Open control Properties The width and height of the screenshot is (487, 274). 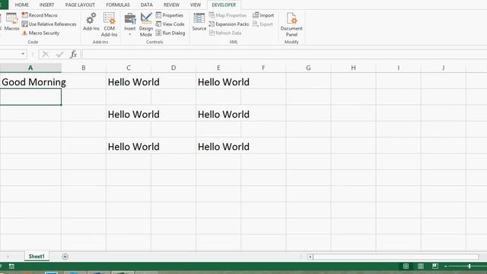170,15
